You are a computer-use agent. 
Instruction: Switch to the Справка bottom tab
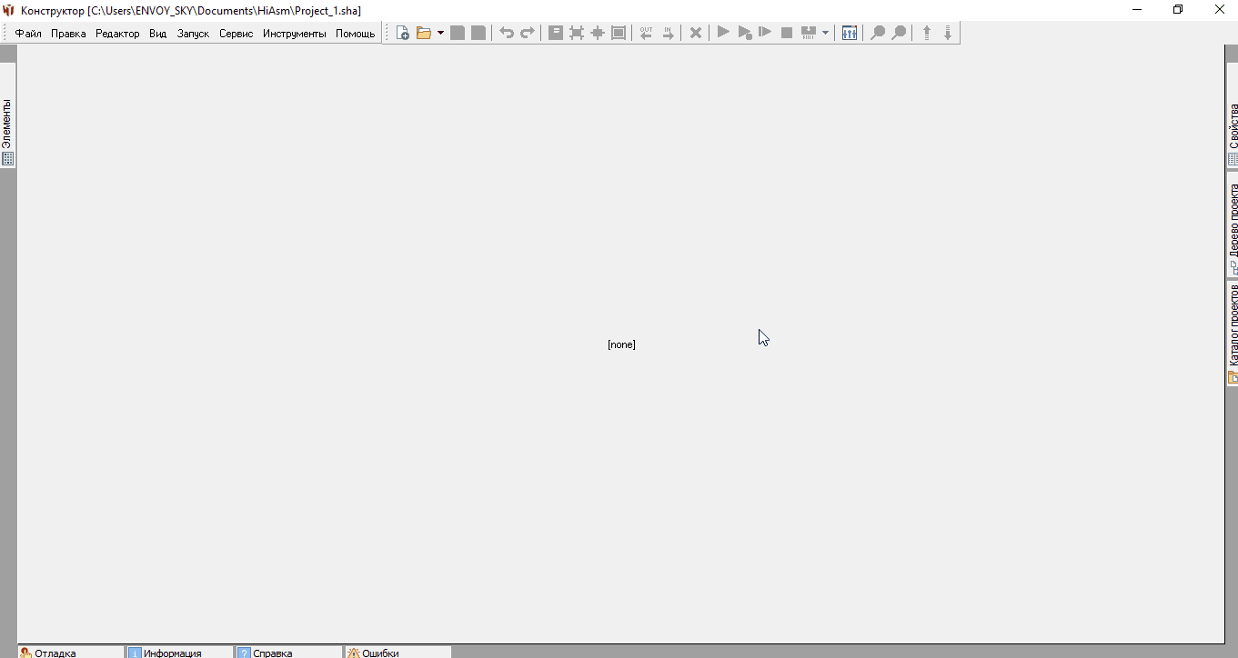pyautogui.click(x=289, y=653)
